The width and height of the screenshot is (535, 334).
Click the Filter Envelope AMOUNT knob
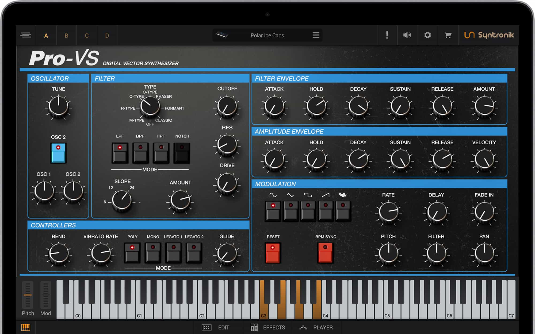pos(484,106)
